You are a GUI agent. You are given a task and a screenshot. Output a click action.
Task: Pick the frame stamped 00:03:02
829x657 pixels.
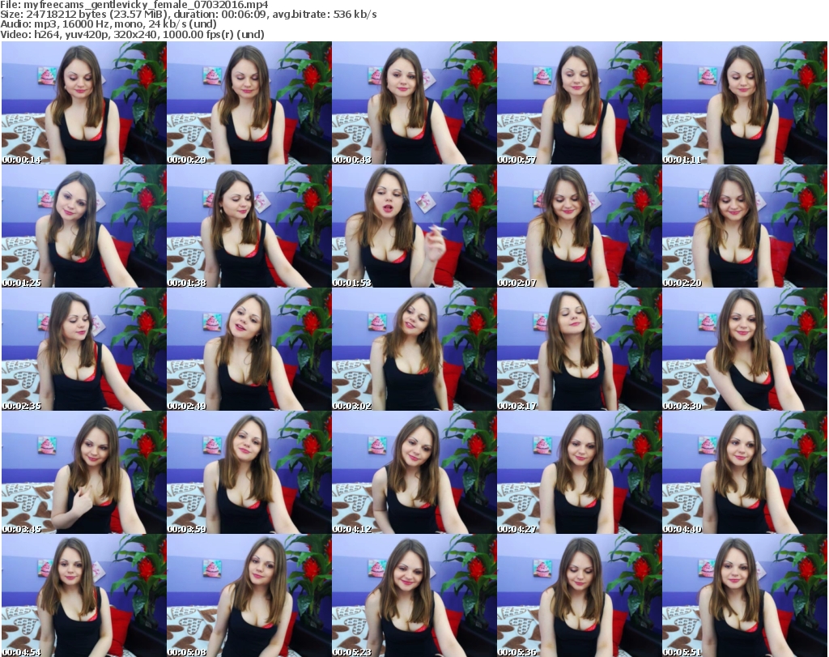click(x=414, y=349)
